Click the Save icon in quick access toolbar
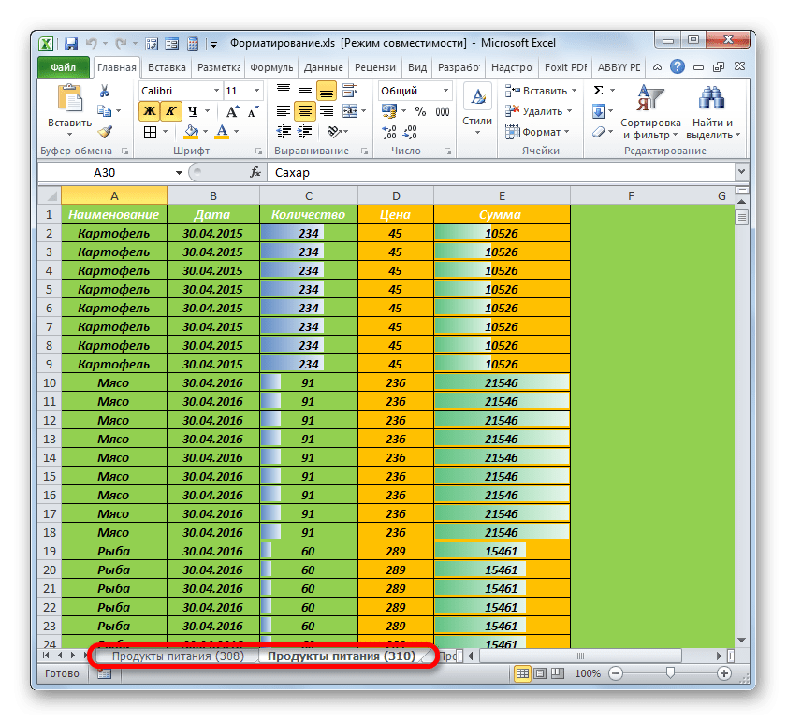Image resolution: width=787 pixels, height=721 pixels. click(71, 44)
